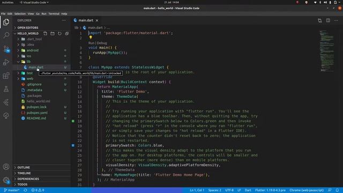Open Activities in Ubuntu top bar
Image resolution: width=343 pixels, height=193 pixels.
coord(8,2)
